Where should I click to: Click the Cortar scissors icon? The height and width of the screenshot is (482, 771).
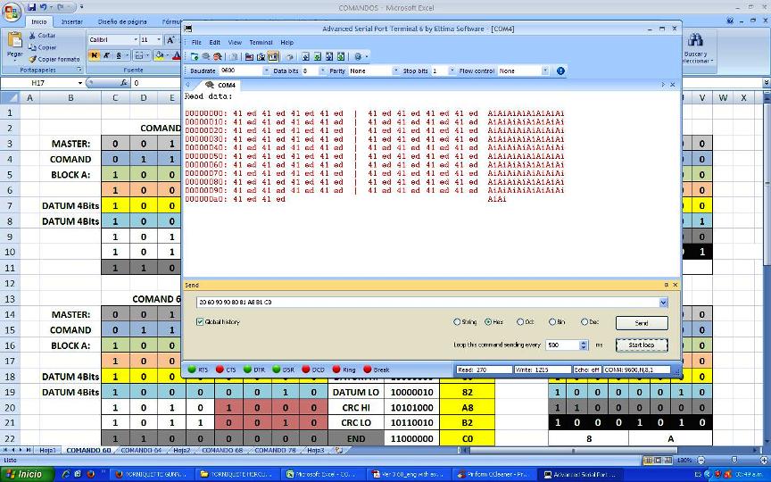[32, 36]
